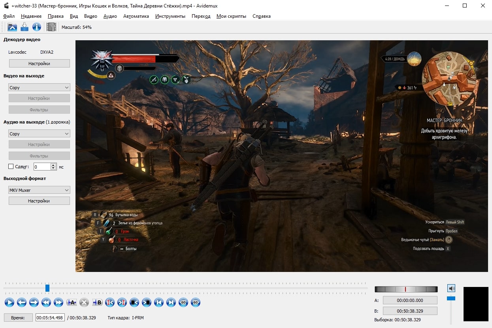The width and height of the screenshot is (492, 328).
Task: Click the current time input field 00:05:54.498
Action: point(50,317)
